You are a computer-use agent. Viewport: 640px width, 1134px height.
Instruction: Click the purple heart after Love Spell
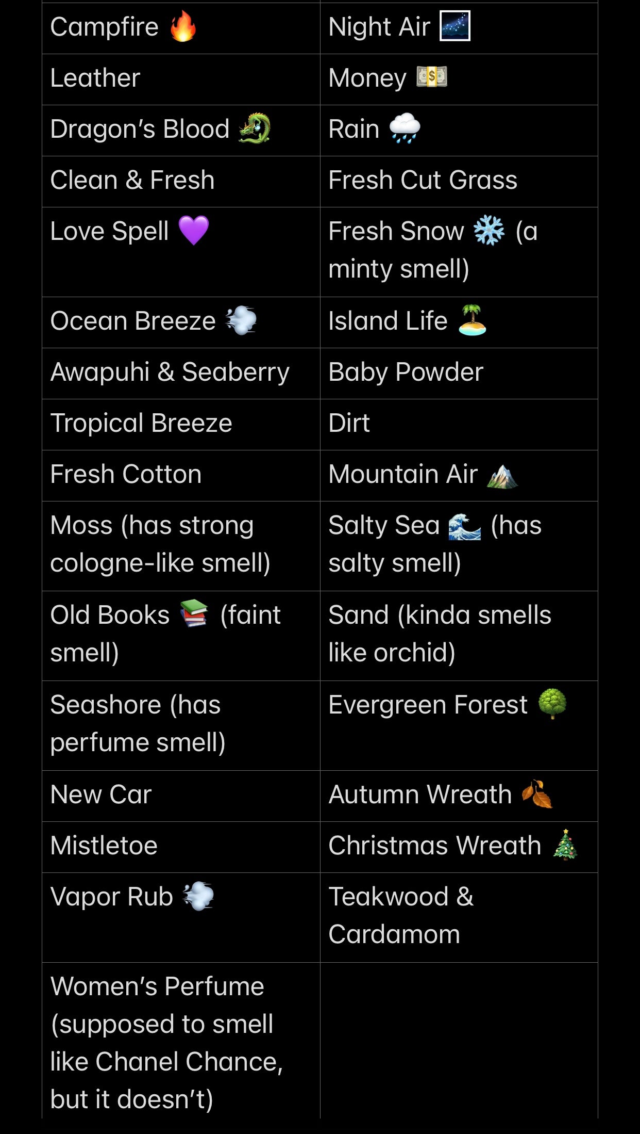(193, 231)
